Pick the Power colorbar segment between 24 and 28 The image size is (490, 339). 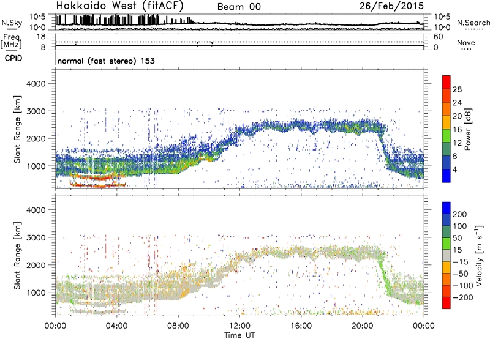tap(447, 95)
